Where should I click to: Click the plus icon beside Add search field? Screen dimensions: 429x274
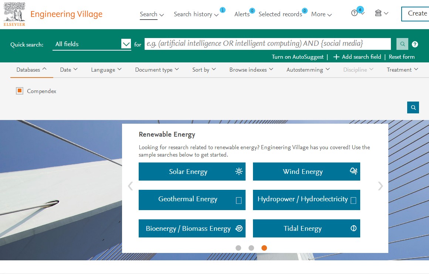(x=336, y=57)
